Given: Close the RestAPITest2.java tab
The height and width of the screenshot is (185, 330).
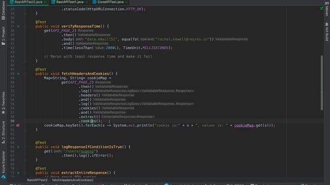Looking at the screenshot, I should pyautogui.click(x=45, y=2).
